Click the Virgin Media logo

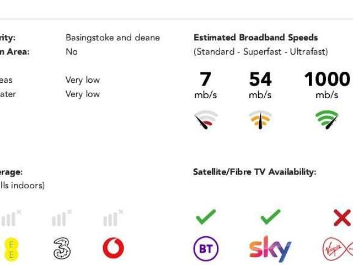pyautogui.click(x=338, y=249)
